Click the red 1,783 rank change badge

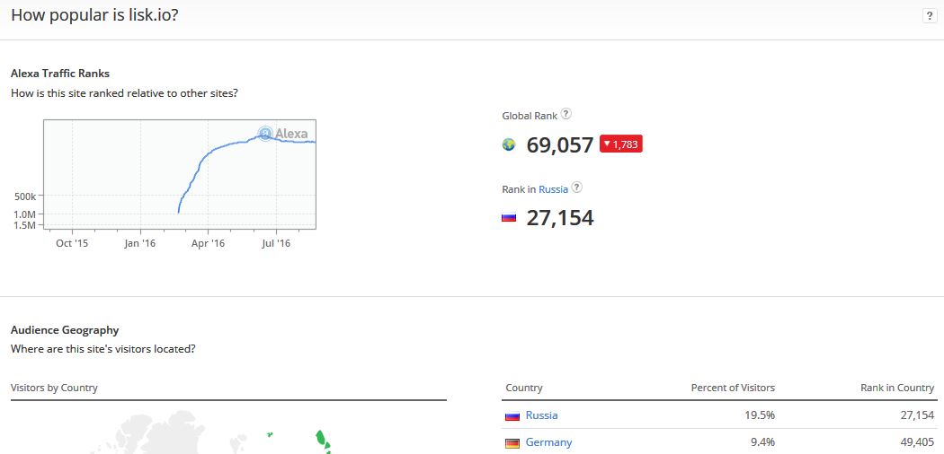[x=620, y=144]
